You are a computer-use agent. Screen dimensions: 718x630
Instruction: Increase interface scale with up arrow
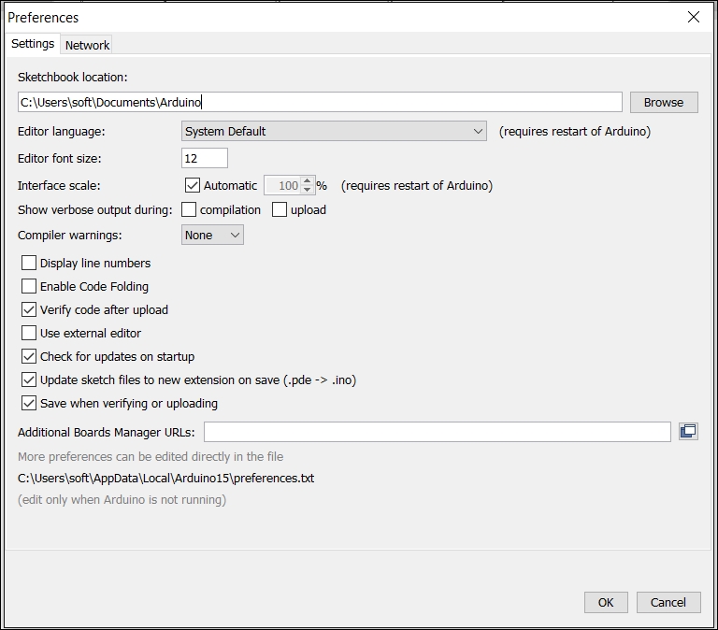coord(307,180)
